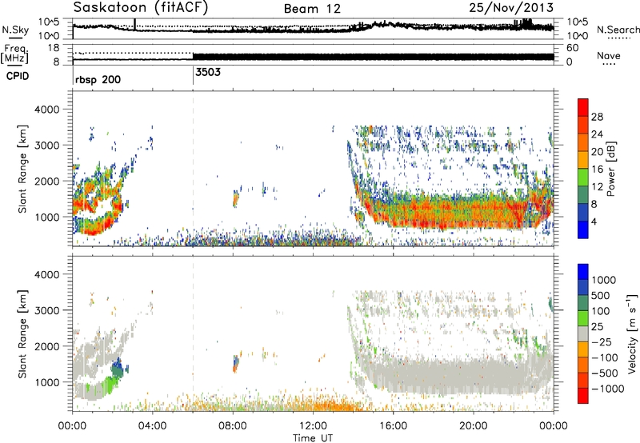640x443 pixels.
Task: Click the "60" Nave axis tick
Action: coord(572,48)
